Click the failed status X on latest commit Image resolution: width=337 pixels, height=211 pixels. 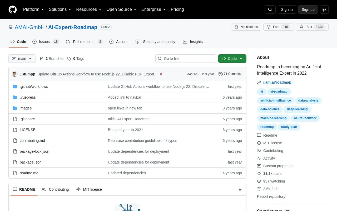161,74
